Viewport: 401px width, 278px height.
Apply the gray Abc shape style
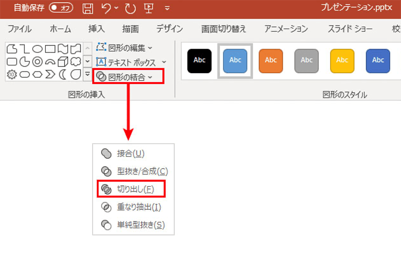pos(307,61)
